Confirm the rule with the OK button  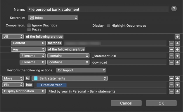(161, 103)
